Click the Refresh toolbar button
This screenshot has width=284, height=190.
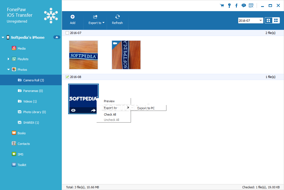point(117,20)
